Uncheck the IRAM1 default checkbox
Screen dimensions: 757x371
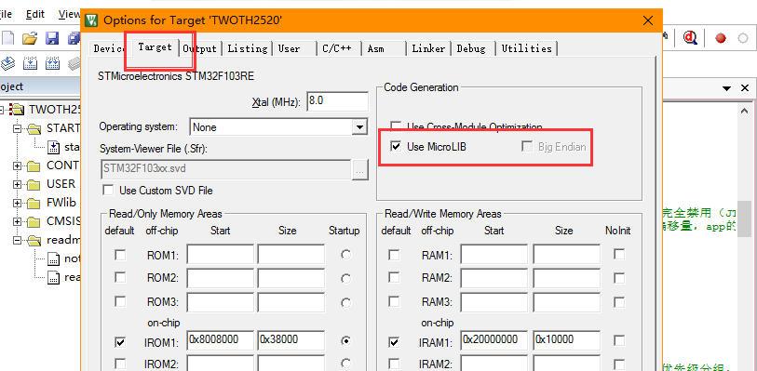point(395,342)
